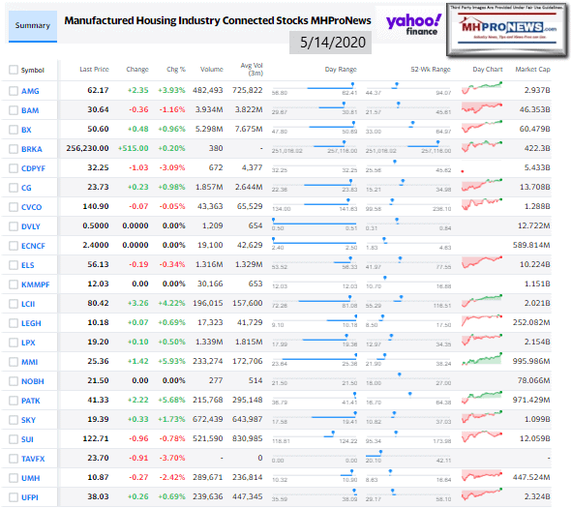Select the -3.70% change cell for TAVFX

[x=172, y=458]
